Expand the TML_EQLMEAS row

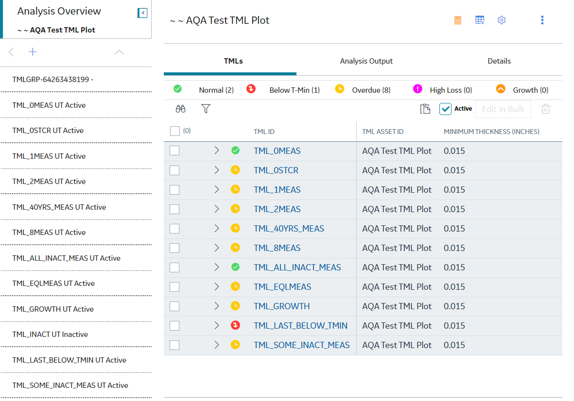(217, 286)
